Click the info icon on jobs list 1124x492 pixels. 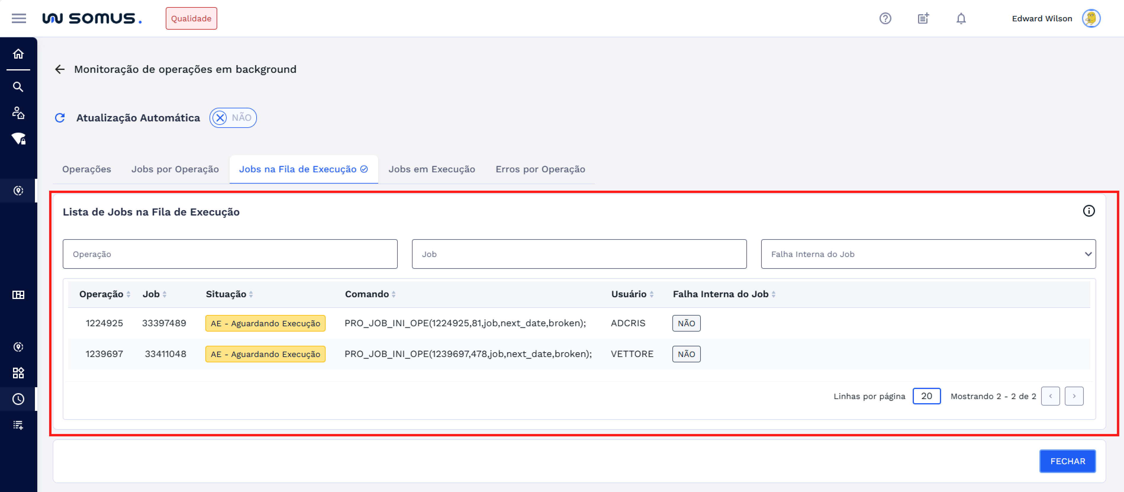coord(1089,211)
